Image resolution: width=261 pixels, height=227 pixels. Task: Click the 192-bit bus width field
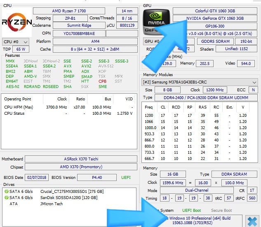pos(246,42)
